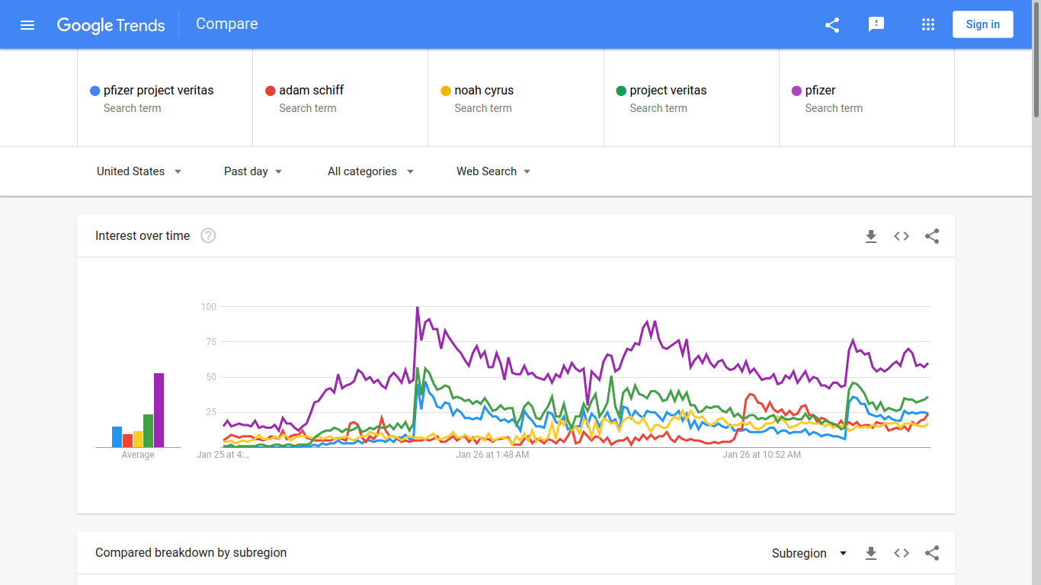Select the 'noah cyrus' search term
Viewport: 1041px width, 585px height.
coord(516,98)
